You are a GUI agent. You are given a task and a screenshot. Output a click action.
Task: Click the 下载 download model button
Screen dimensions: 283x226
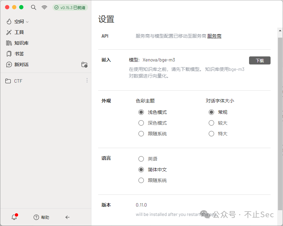point(259,60)
